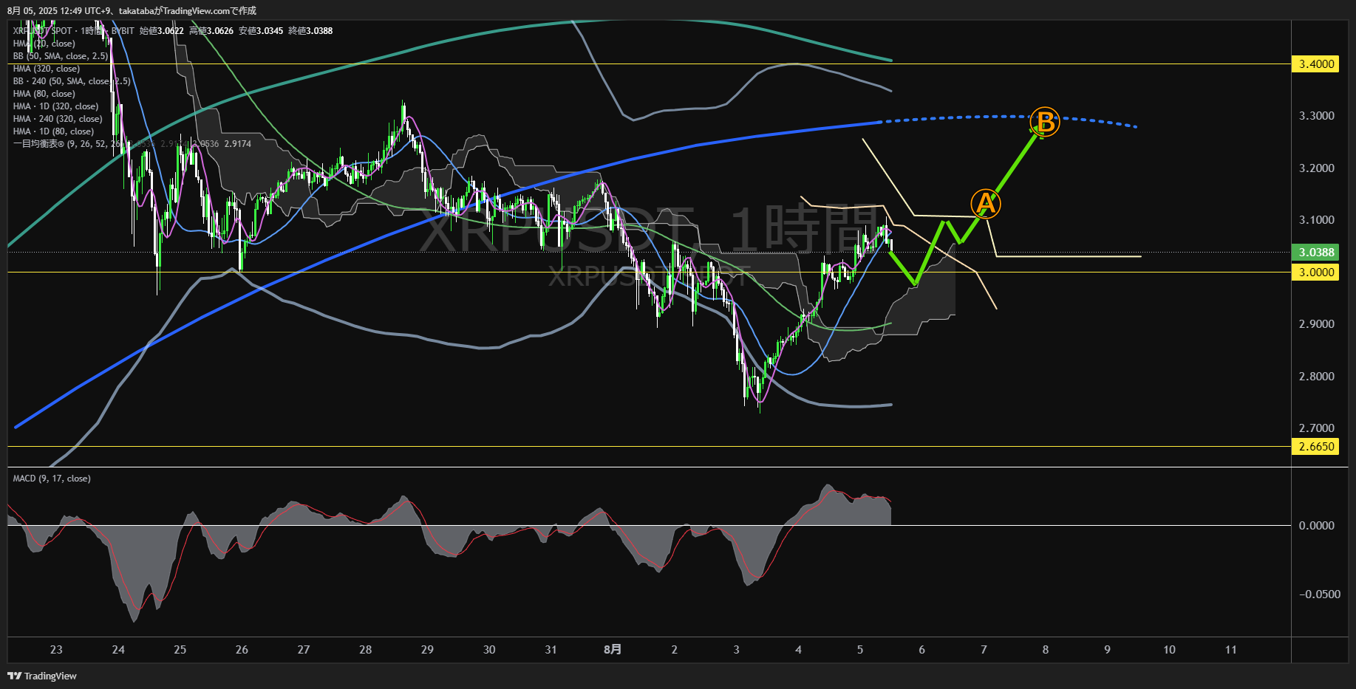Screen dimensions: 1356x689
Task: Select the HMA (20, close) indicator label
Action: pos(44,44)
